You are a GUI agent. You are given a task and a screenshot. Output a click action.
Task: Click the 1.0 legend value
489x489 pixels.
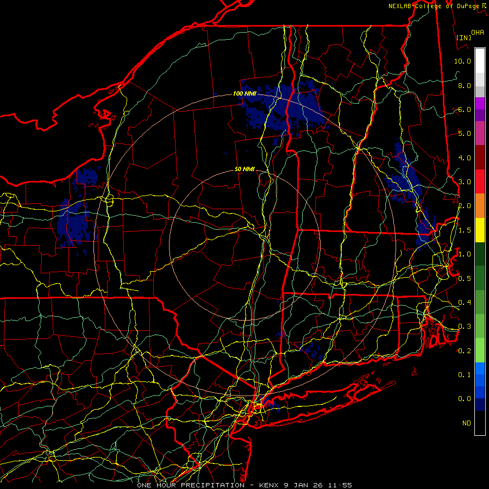(x=464, y=254)
